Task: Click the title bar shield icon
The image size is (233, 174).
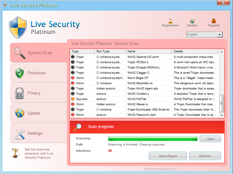Action: [5, 5]
